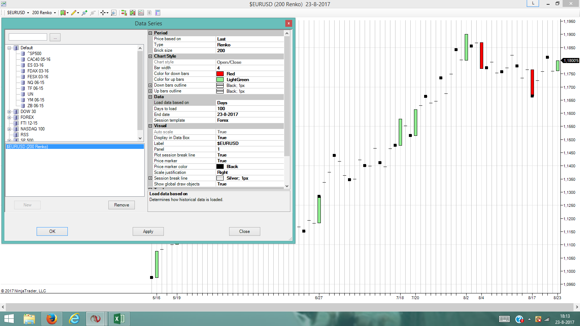Click the instrument search input field

pyautogui.click(x=28, y=37)
